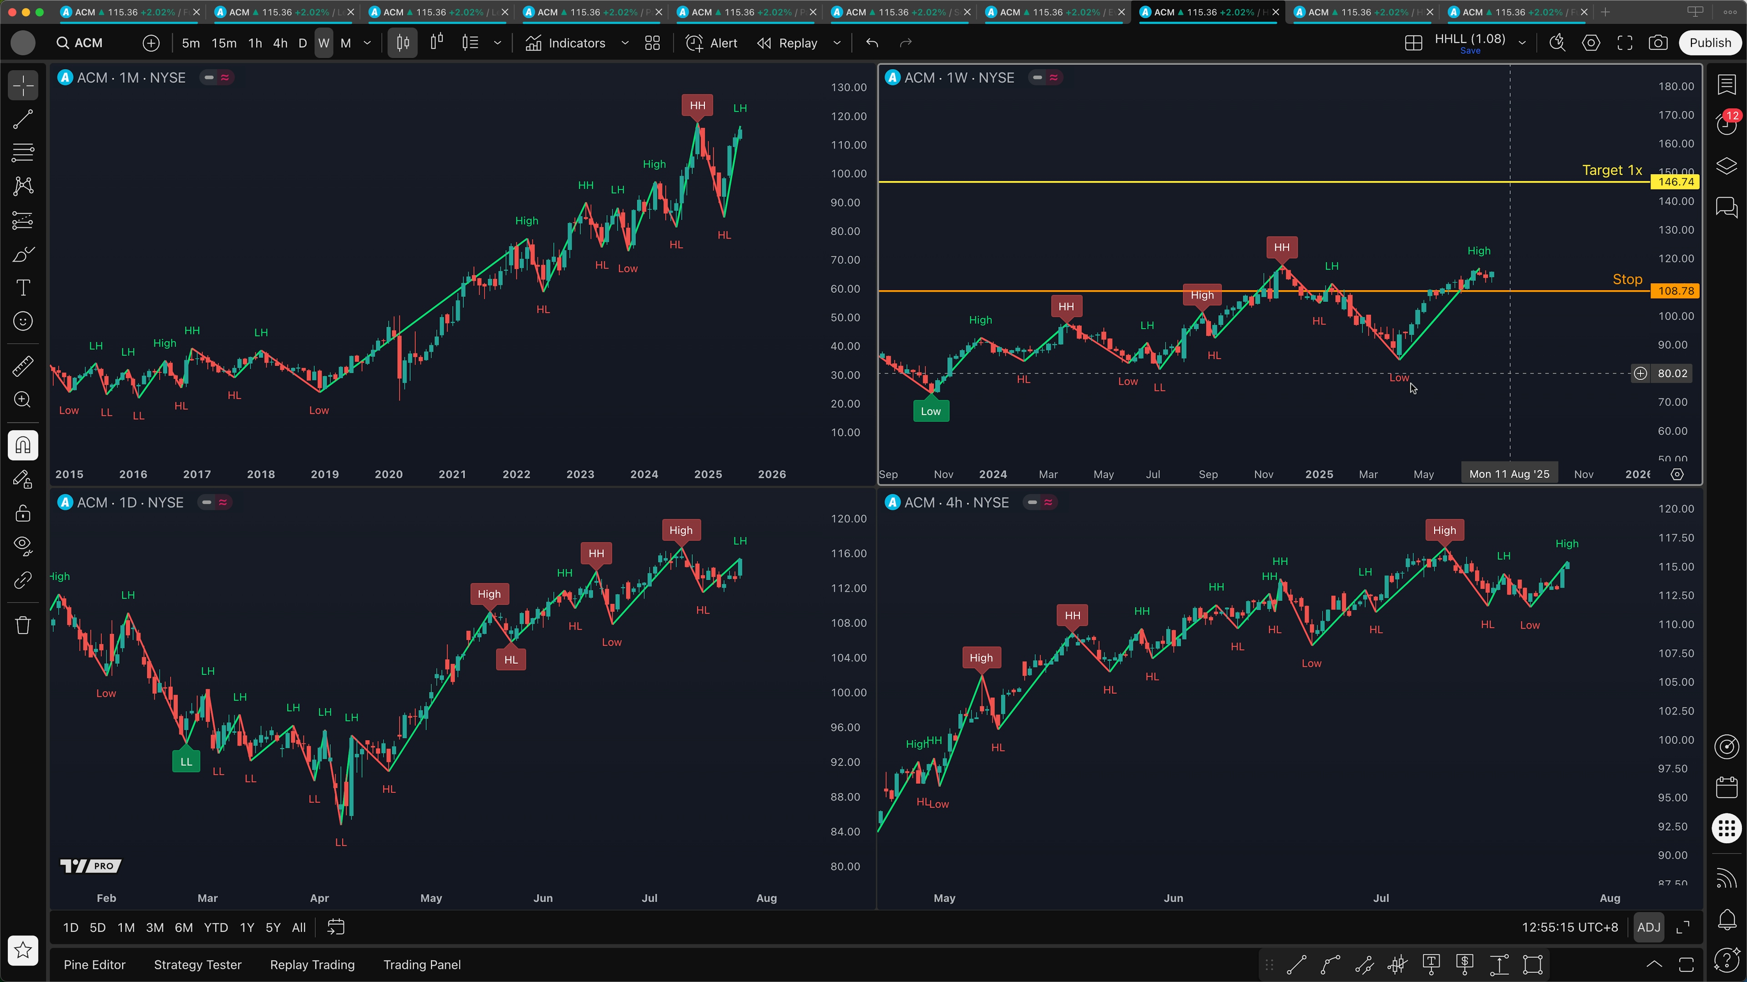Open the emoji and icons tool
Screen dimensions: 1747x982
[23, 321]
